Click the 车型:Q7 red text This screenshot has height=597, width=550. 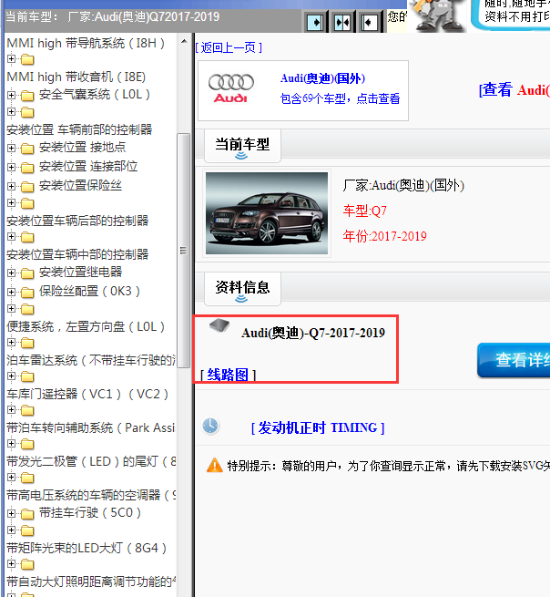coord(365,211)
